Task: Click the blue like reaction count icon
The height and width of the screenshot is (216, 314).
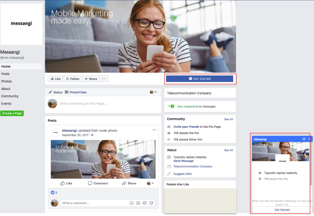Action: tap(53, 193)
